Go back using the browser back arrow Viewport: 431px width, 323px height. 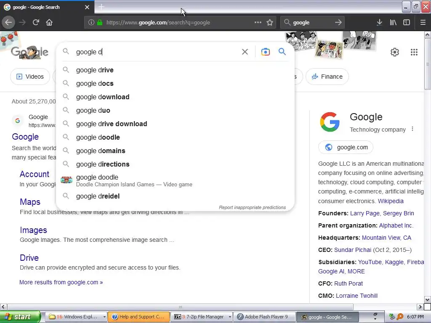click(8, 22)
